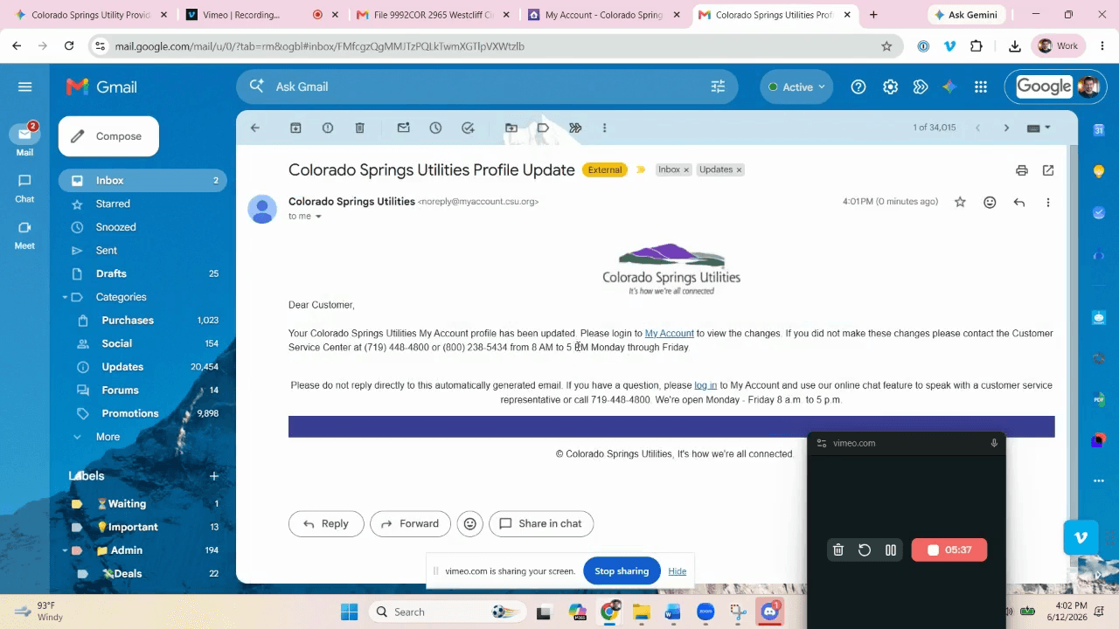Screen dimensions: 1119x629
Task: Collapse the Admin label
Action: point(65,550)
